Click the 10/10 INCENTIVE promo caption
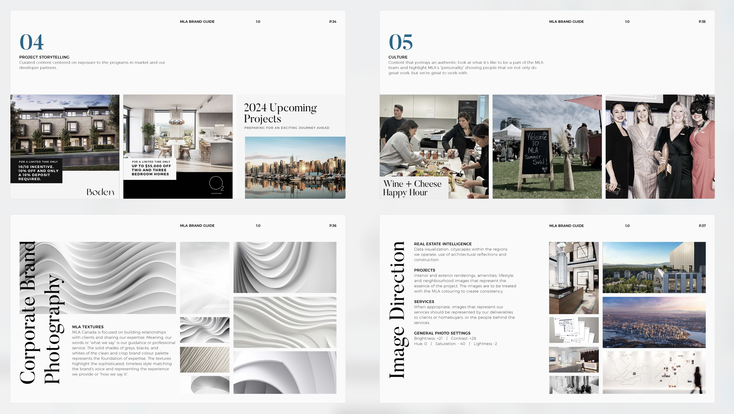 [x=38, y=173]
